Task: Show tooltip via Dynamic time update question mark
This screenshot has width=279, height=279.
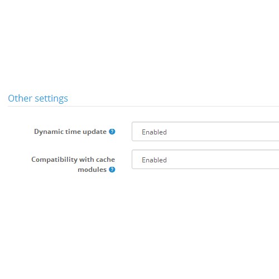Action: 112,132
